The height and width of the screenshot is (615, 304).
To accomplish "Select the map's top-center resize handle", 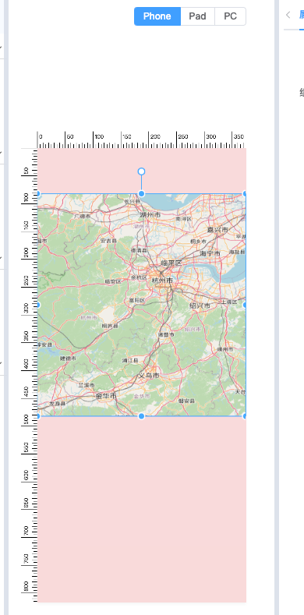I will pos(142,194).
